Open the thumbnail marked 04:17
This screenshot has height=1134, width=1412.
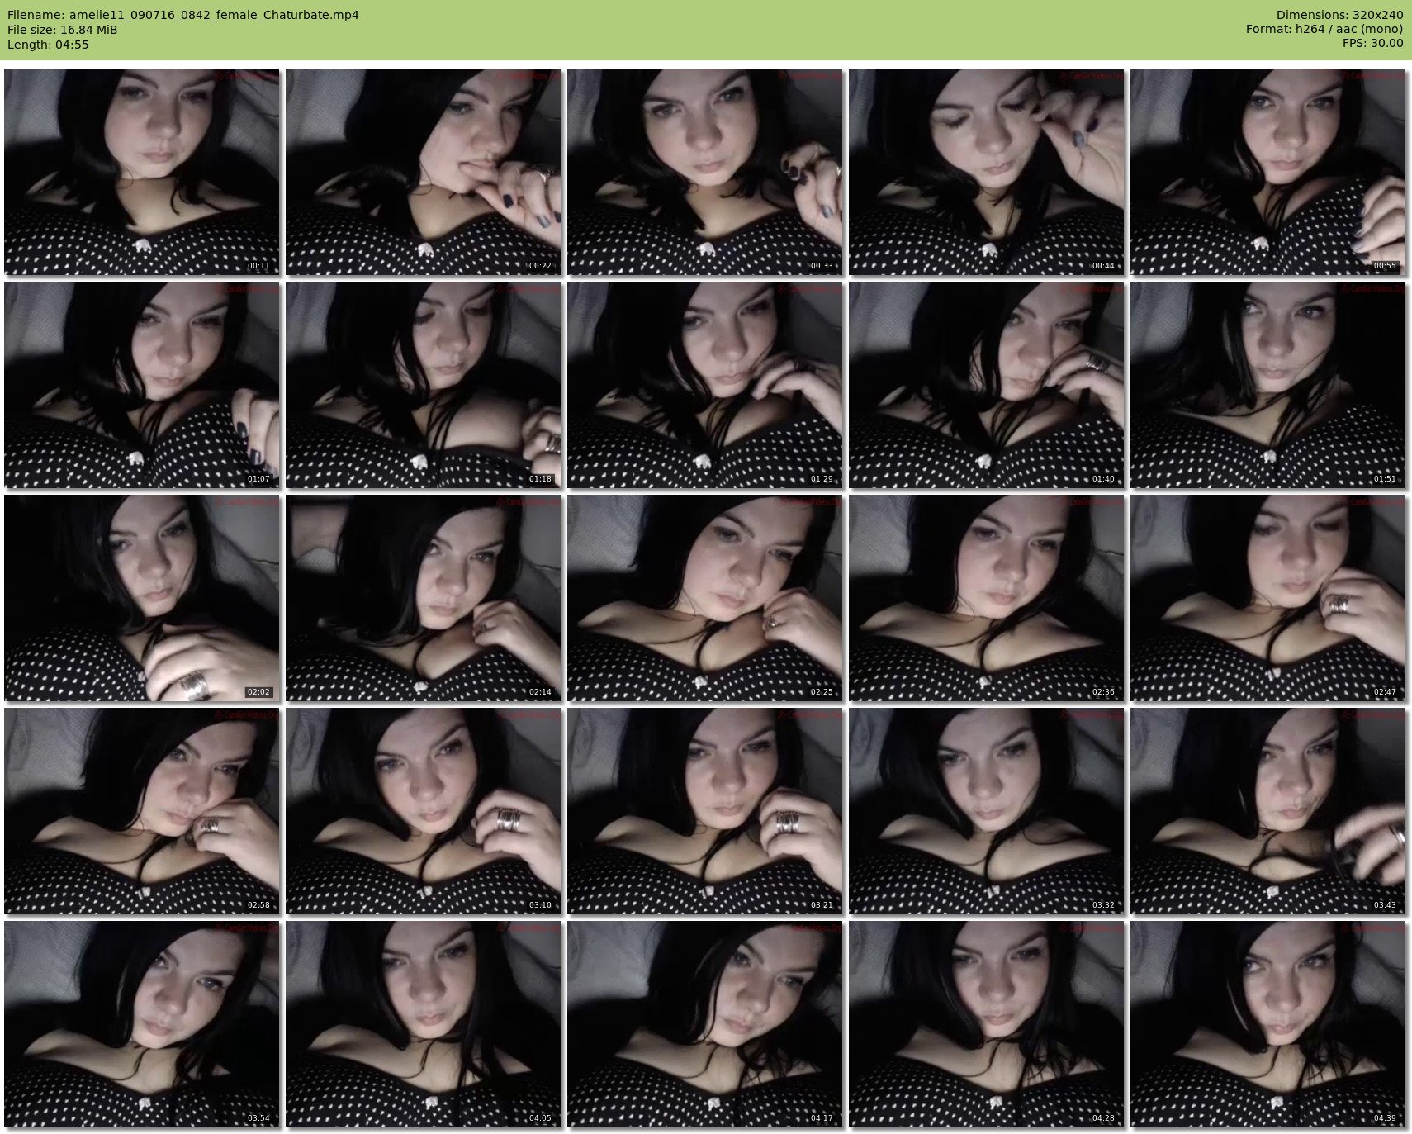[x=704, y=1024]
